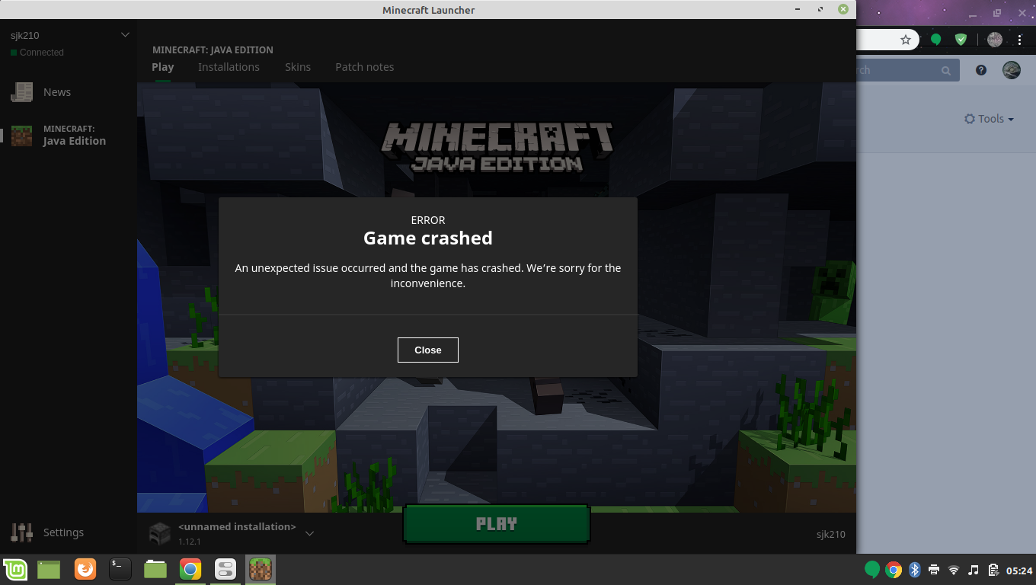Click the battery power indicator in tray

(993, 570)
